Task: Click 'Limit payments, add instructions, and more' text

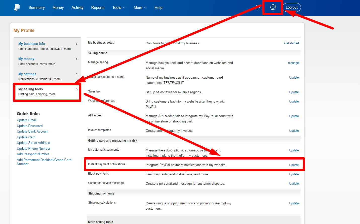Action: pyautogui.click(x=177, y=174)
